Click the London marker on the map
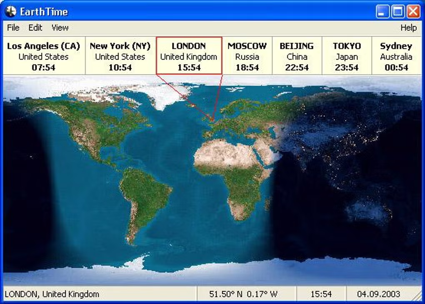This screenshot has width=425, height=304. 212,121
